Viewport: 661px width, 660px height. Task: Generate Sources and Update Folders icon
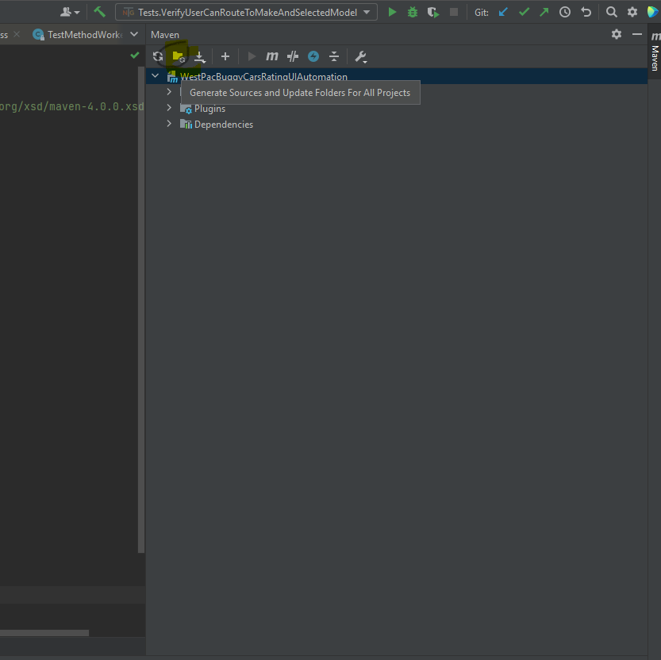pyautogui.click(x=179, y=56)
